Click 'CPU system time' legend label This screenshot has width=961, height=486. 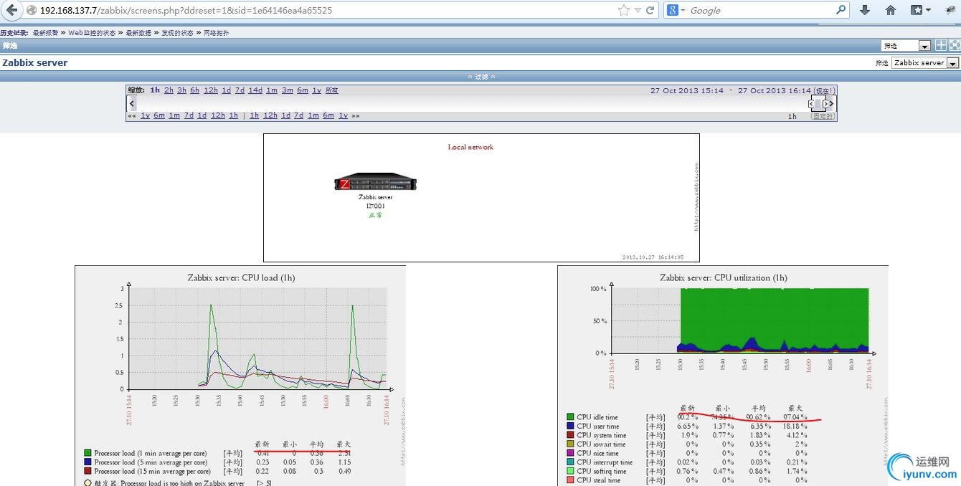click(602, 435)
